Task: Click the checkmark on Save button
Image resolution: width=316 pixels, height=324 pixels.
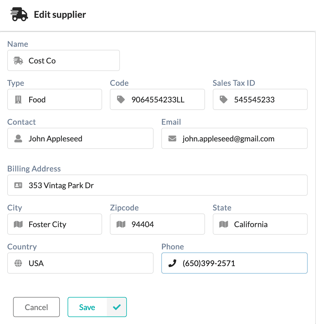Action: pyautogui.click(x=117, y=307)
